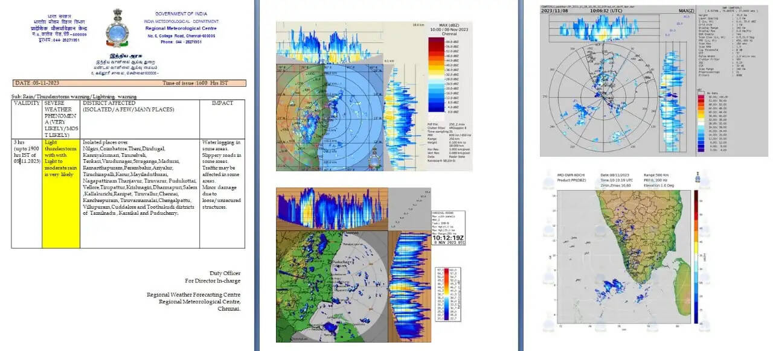The height and width of the screenshot is (351, 773).
Task: Click the VALIDITY column header
Action: [x=27, y=103]
